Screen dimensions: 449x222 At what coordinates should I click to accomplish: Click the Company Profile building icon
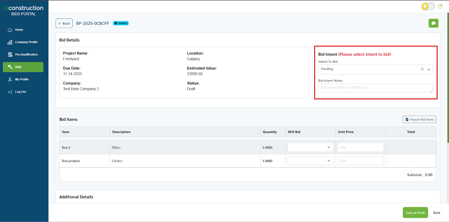pyautogui.click(x=10, y=42)
